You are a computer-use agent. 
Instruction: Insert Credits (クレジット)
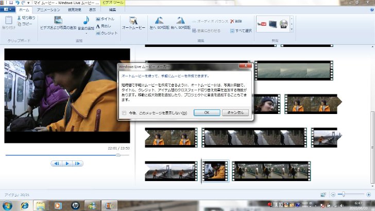click(107, 33)
